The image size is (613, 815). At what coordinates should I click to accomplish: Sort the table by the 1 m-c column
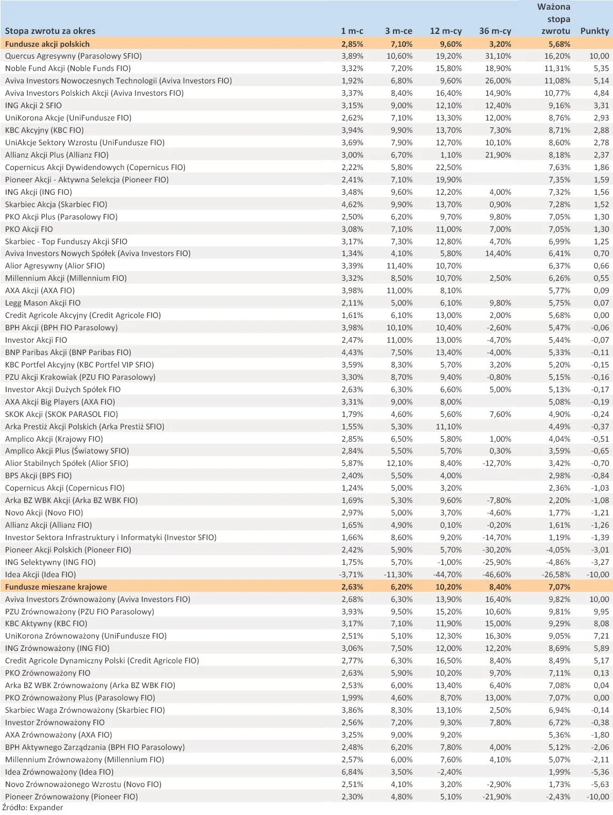pos(352,31)
